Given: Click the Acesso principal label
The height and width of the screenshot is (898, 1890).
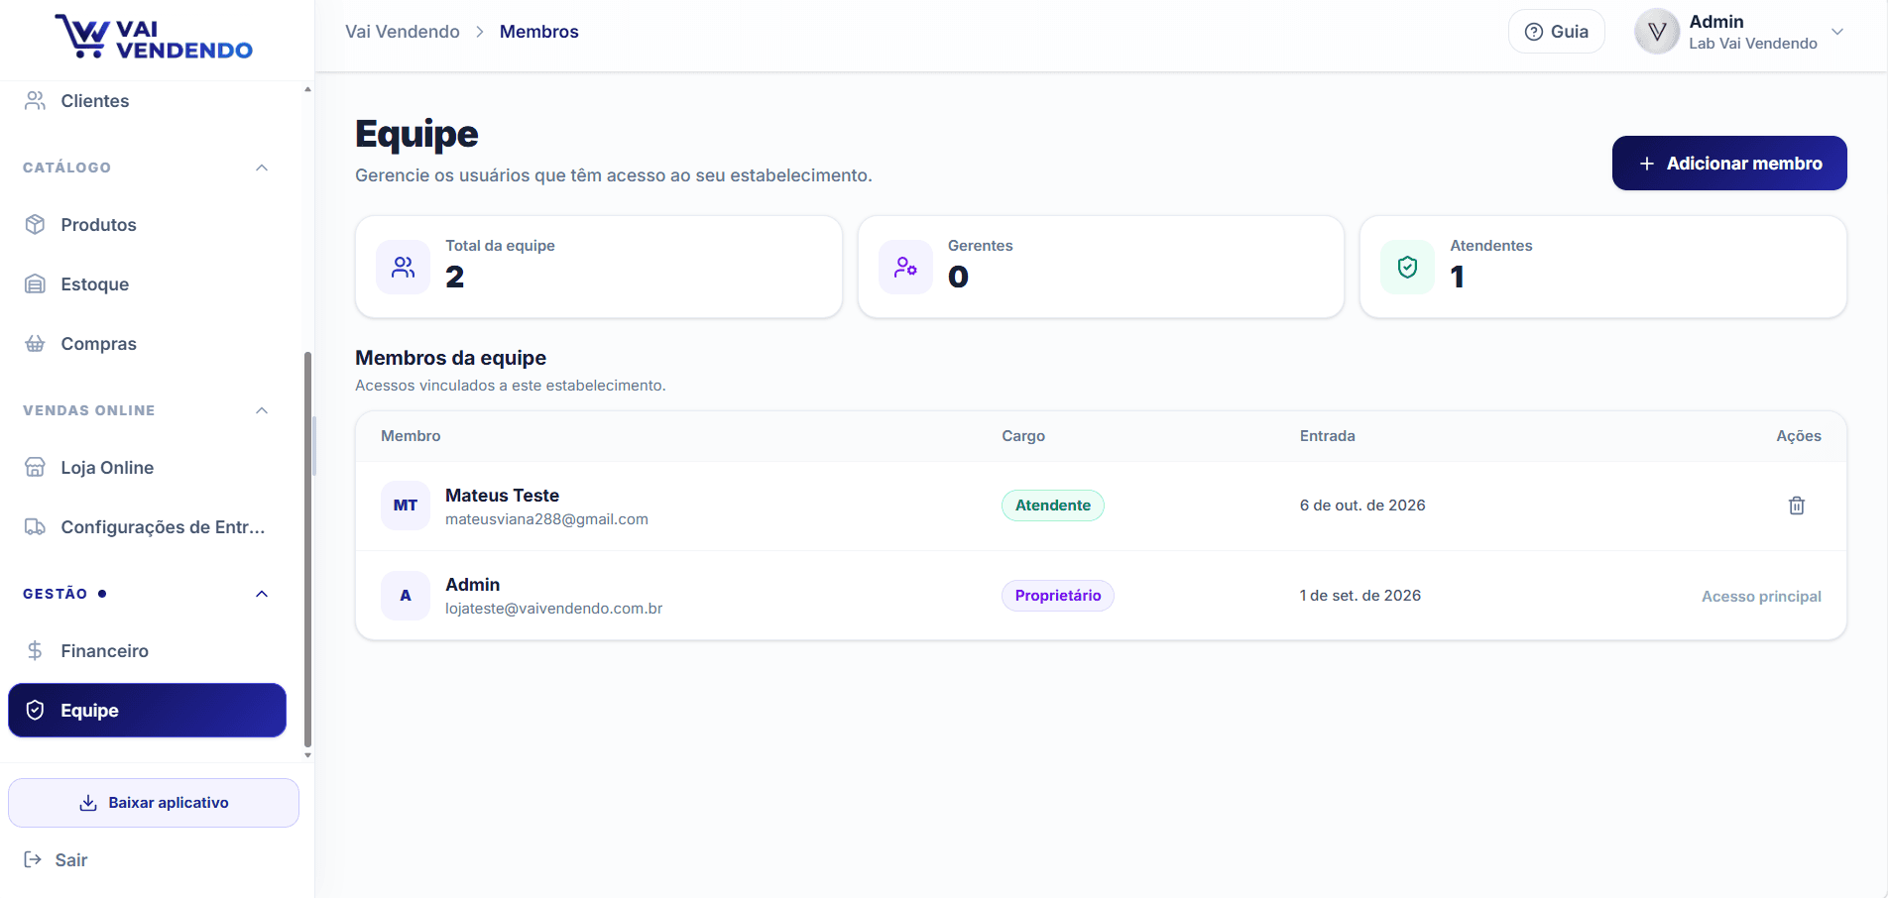Looking at the screenshot, I should [x=1761, y=597].
